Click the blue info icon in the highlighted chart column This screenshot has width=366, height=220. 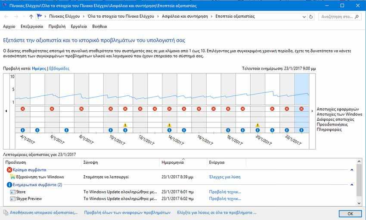pyautogui.click(x=301, y=130)
